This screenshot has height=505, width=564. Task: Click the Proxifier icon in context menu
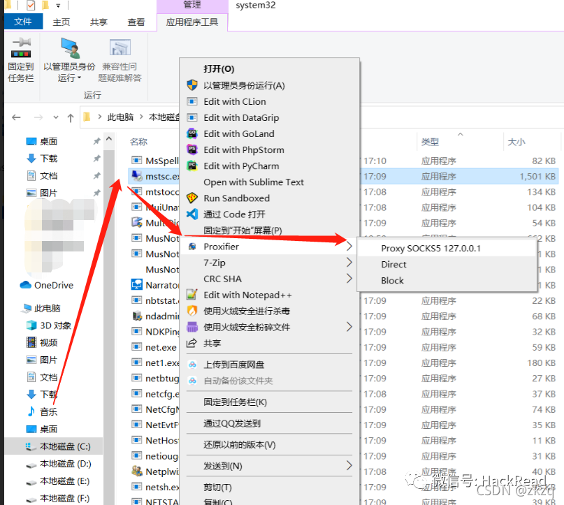[x=192, y=247]
